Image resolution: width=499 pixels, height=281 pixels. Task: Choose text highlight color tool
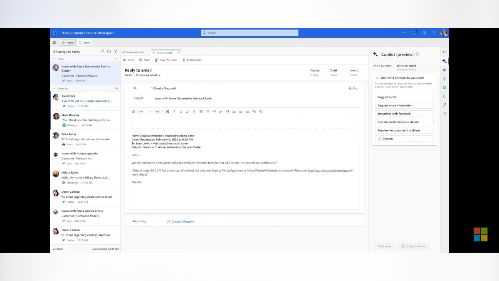188,112
